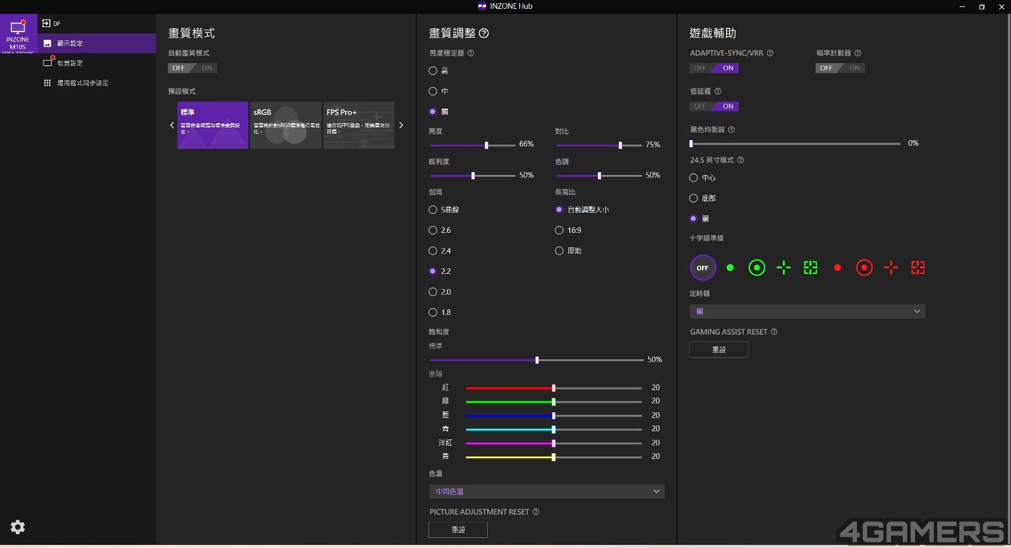Select the green circle-dot crosshair

(x=756, y=268)
